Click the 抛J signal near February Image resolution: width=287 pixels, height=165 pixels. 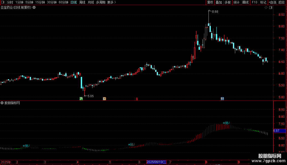[26, 146]
